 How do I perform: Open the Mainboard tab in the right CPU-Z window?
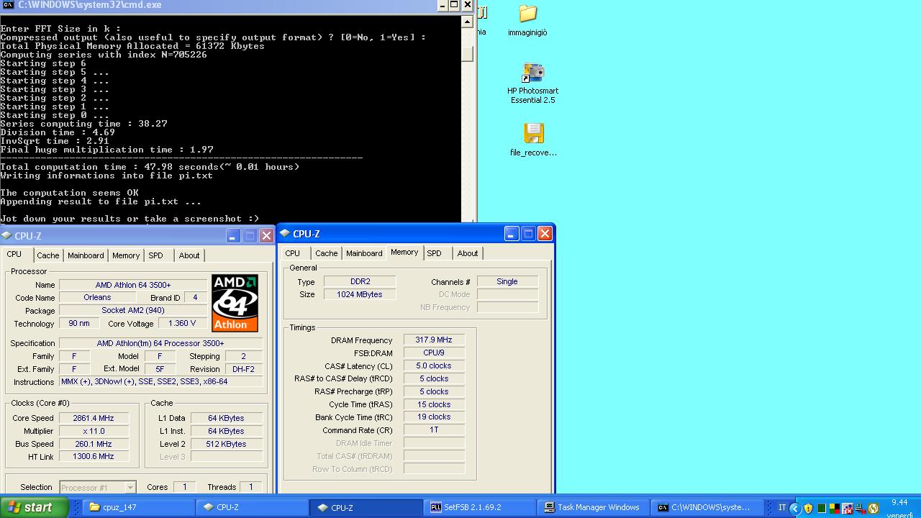click(x=364, y=253)
